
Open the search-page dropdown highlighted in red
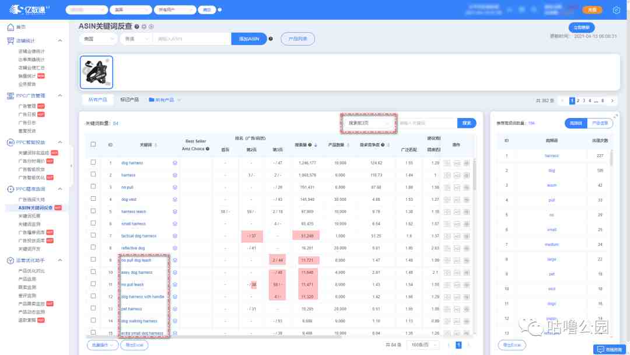(369, 123)
